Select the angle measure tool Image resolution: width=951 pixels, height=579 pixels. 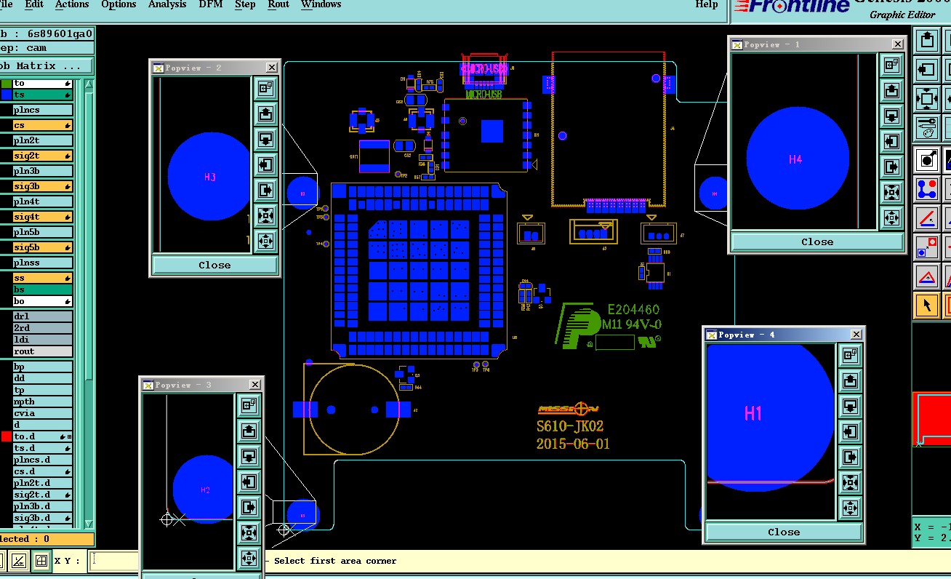click(x=926, y=218)
